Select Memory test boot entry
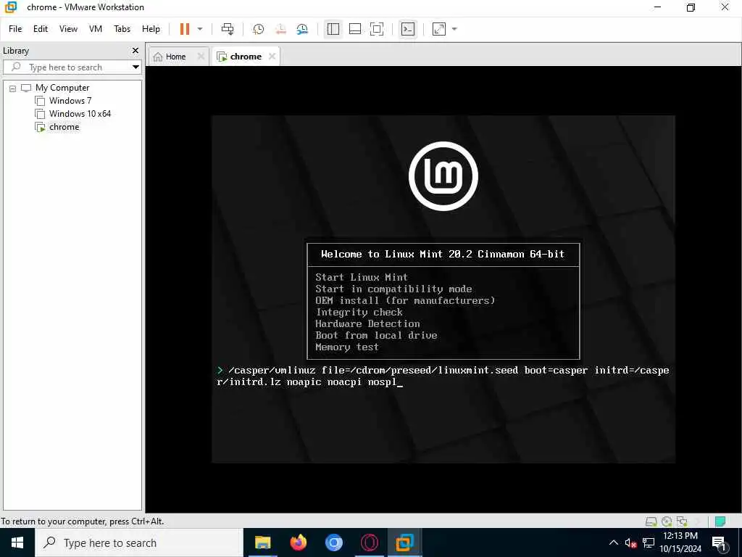 [347, 347]
